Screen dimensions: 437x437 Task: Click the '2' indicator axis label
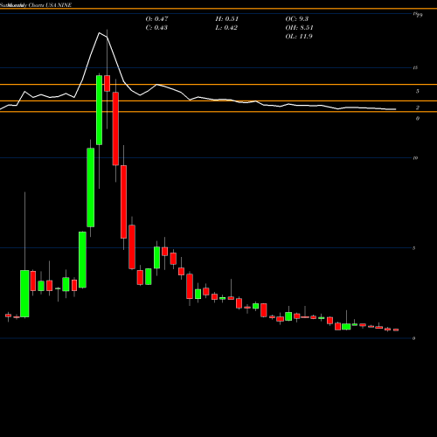pyautogui.click(x=418, y=108)
